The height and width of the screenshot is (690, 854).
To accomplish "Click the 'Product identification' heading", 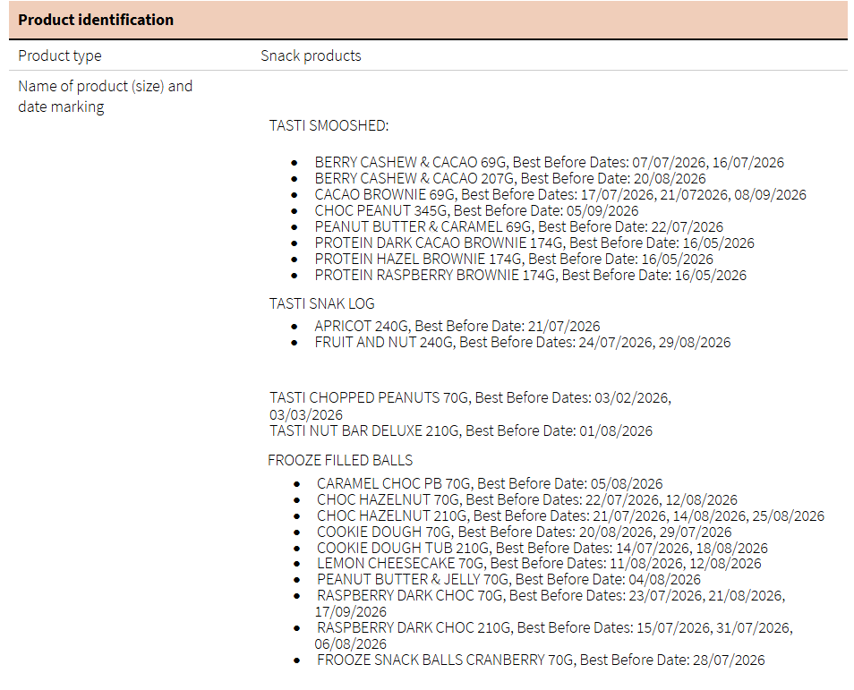I will coord(96,21).
